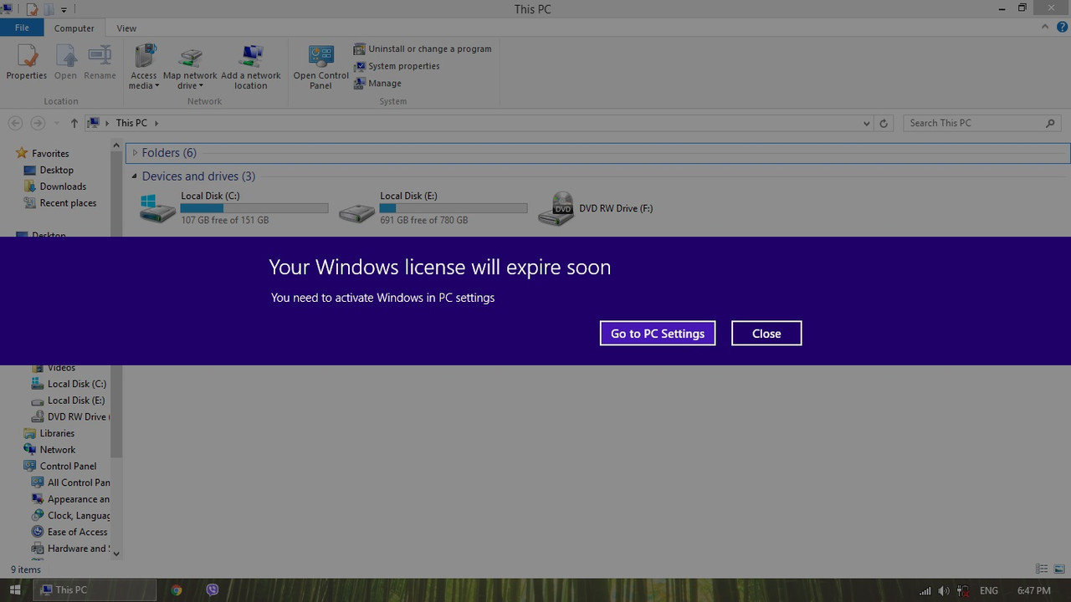Select the Local Disk (E:) drive

433,208
